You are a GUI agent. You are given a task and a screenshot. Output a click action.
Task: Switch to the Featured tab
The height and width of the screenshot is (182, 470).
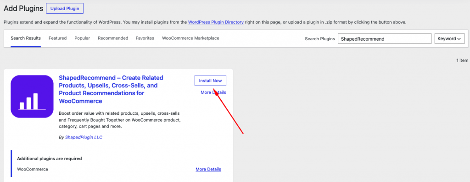(x=57, y=38)
